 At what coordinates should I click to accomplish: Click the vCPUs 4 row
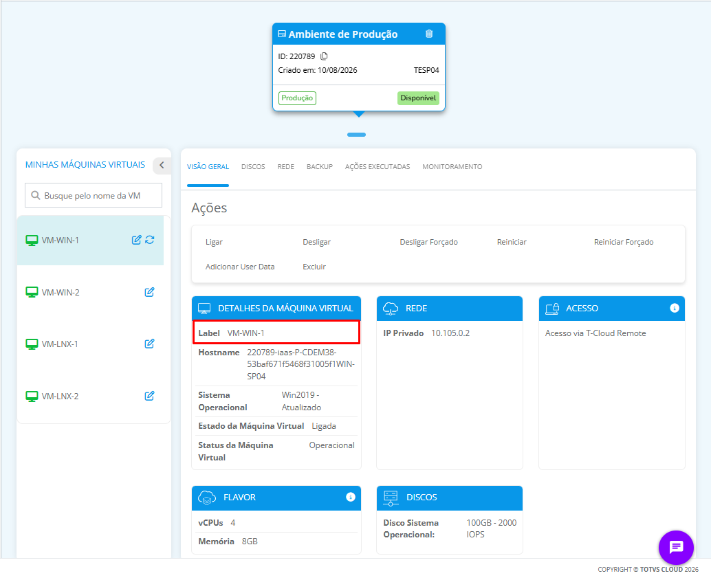(x=276, y=523)
